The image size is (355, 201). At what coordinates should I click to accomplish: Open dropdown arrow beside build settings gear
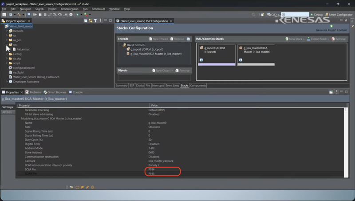coord(15,15)
